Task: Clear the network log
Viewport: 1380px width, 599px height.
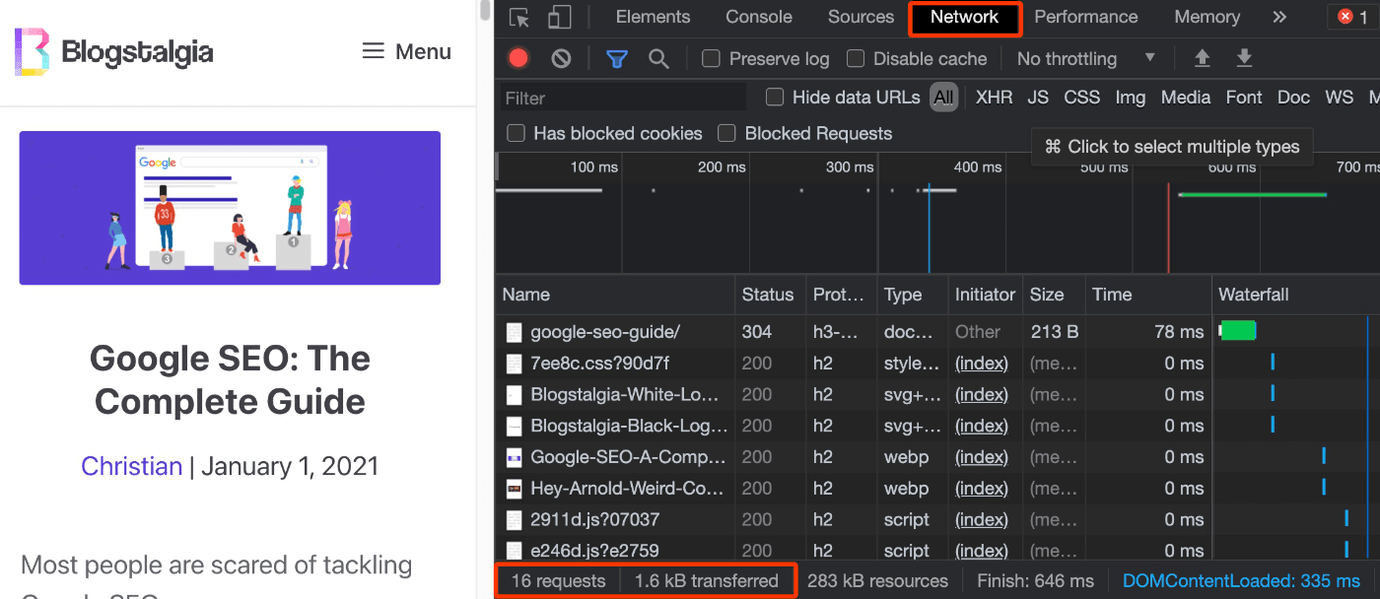Action: tap(561, 59)
